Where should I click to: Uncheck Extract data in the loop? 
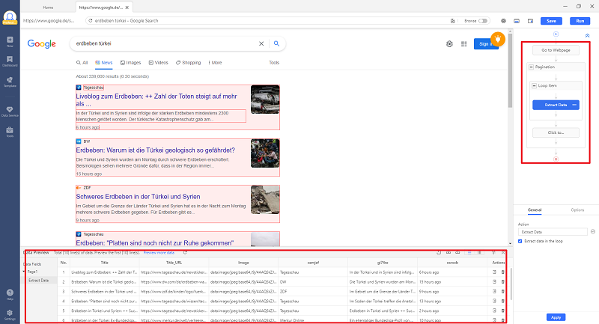(520, 241)
